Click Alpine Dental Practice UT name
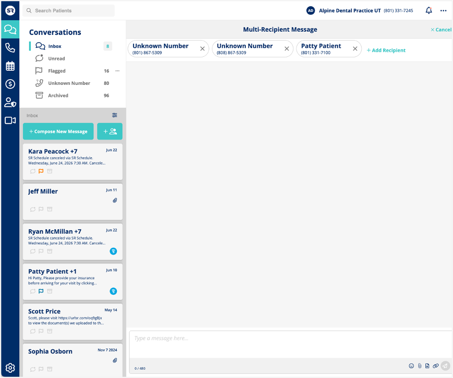Image resolution: width=453 pixels, height=378 pixels. coord(350,10)
